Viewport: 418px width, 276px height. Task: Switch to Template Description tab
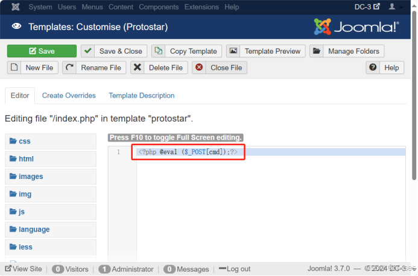(142, 96)
